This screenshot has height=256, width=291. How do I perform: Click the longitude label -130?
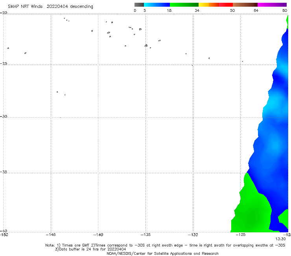coord(193,235)
